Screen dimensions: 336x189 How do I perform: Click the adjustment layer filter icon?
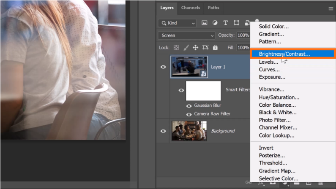pyautogui.click(x=215, y=23)
